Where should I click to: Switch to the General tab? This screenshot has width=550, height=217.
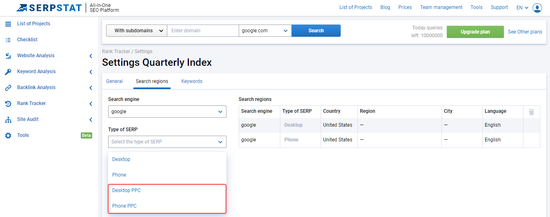[114, 81]
